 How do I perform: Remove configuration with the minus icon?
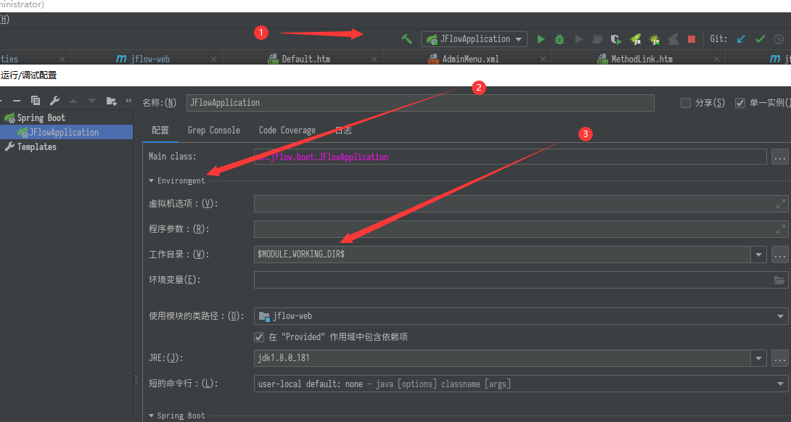16,101
